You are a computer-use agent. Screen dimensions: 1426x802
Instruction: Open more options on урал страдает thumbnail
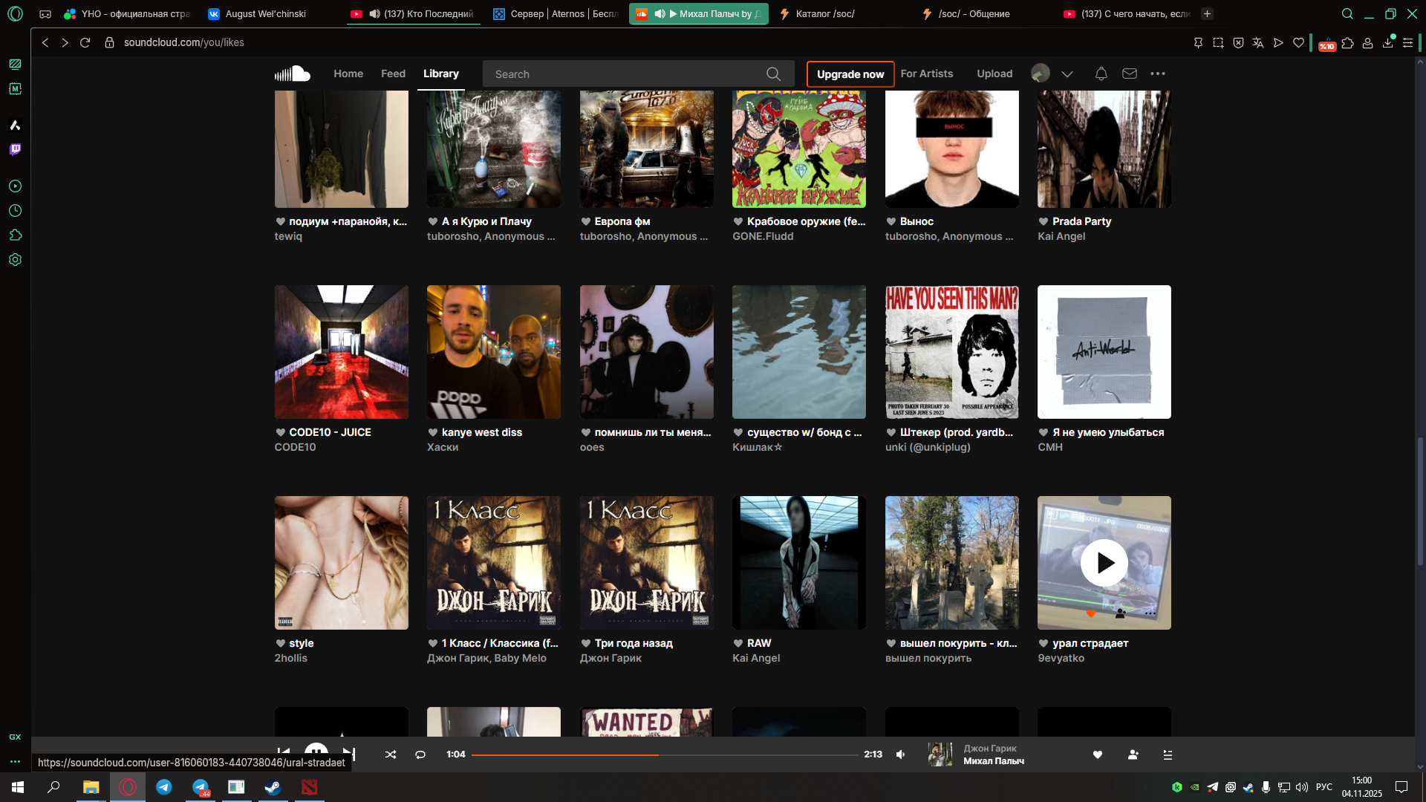(1150, 613)
